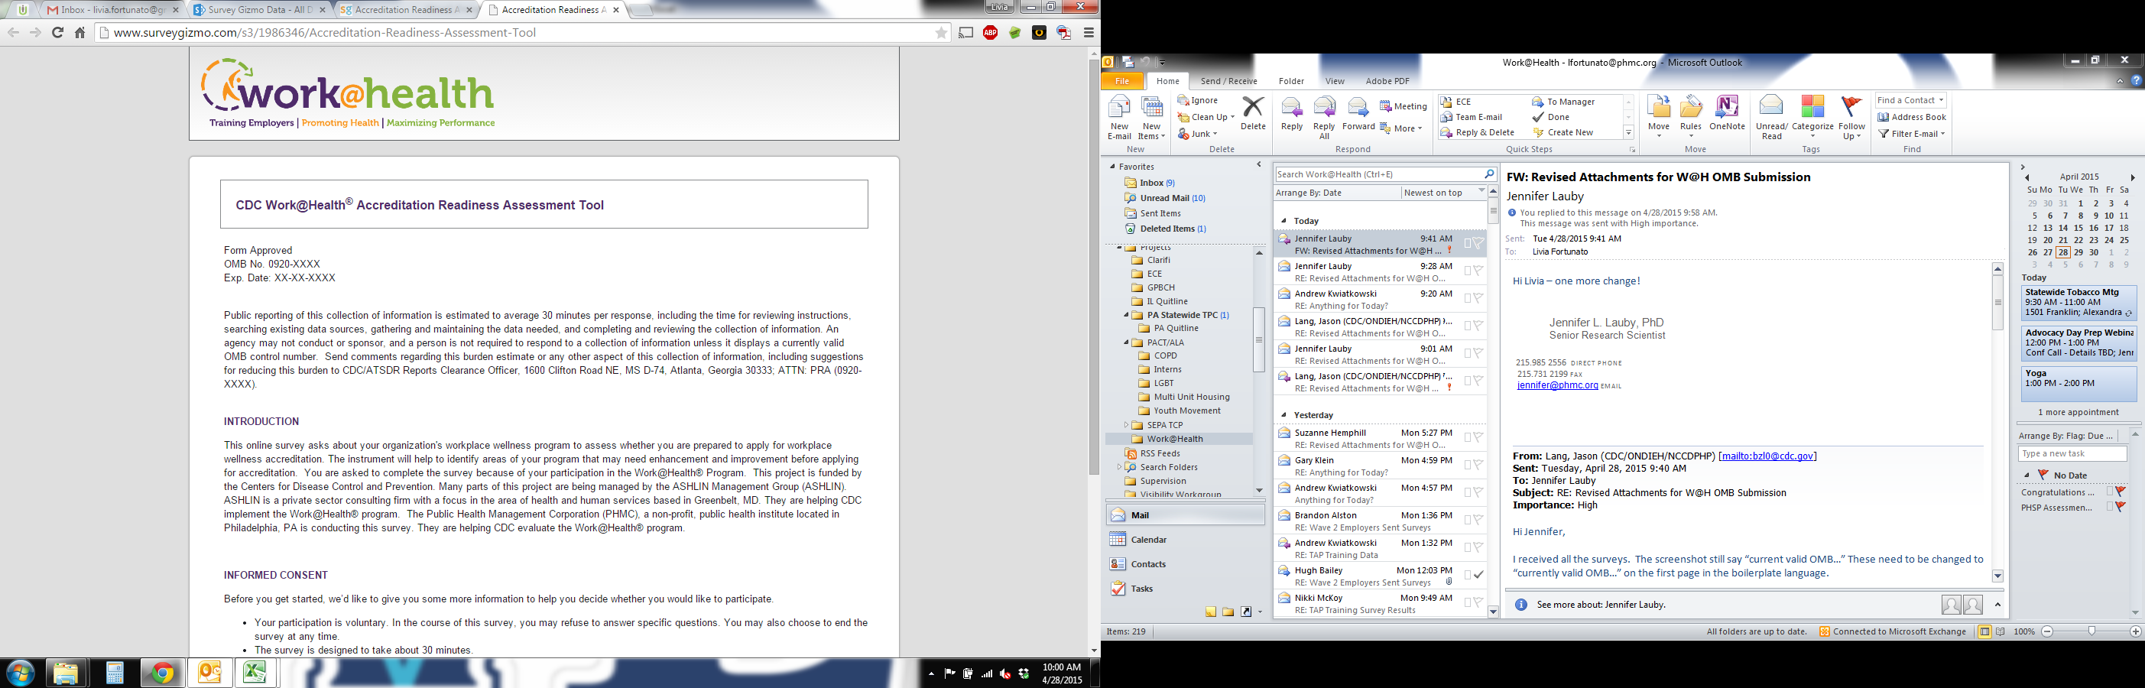Viewport: 2145px width, 688px height.
Task: Click jennifer@phmc.org email link
Action: (x=1557, y=385)
